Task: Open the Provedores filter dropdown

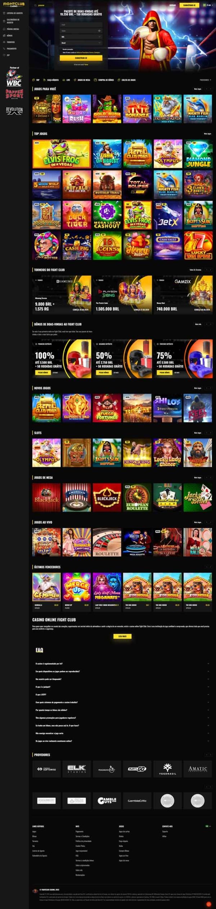Action: click(205, 80)
